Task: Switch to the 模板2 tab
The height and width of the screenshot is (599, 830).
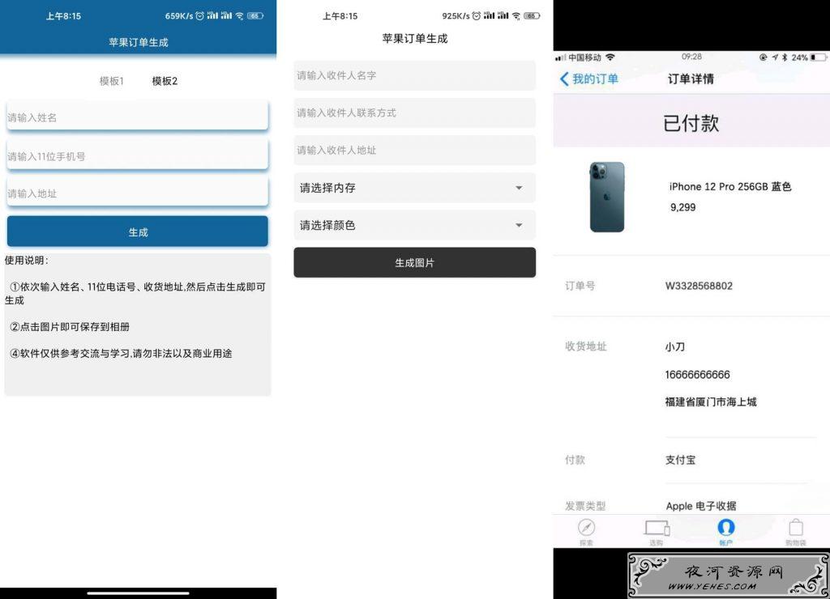Action: [x=165, y=81]
